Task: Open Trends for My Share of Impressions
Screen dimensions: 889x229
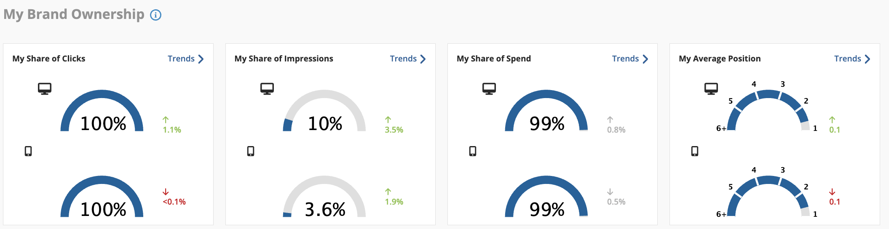Action: [x=403, y=59]
